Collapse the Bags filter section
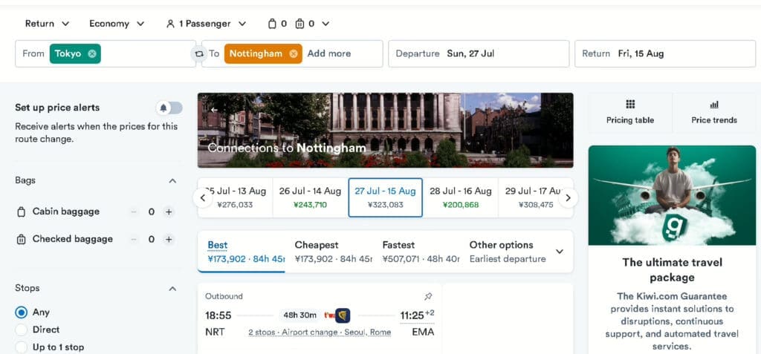Viewport: 761px width, 354px height. [172, 181]
